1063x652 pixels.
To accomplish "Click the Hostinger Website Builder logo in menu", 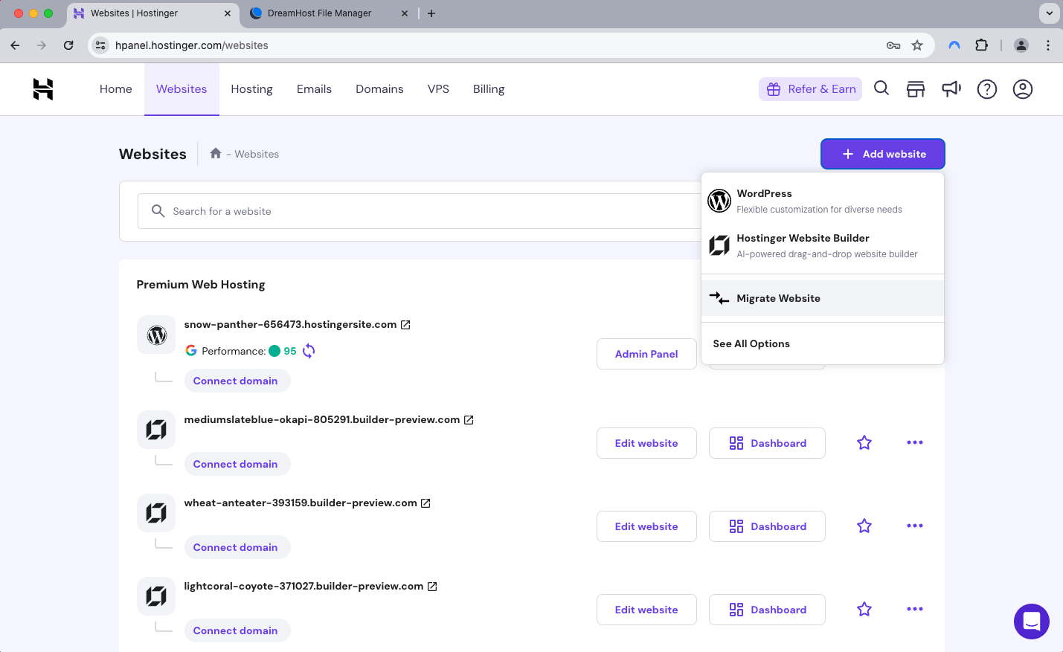I will point(719,245).
